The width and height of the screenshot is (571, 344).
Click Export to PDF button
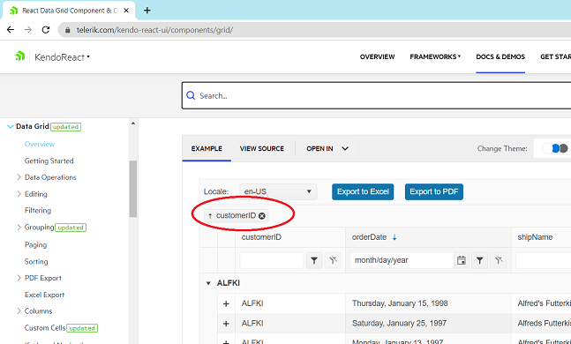click(433, 191)
